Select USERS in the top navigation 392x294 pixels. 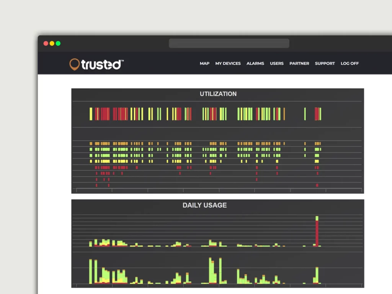click(276, 64)
